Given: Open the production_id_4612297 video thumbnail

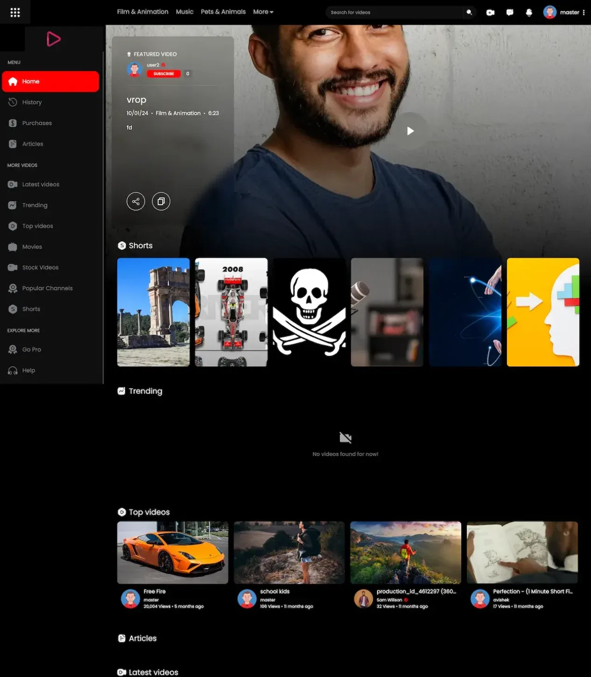Looking at the screenshot, I should click(406, 552).
